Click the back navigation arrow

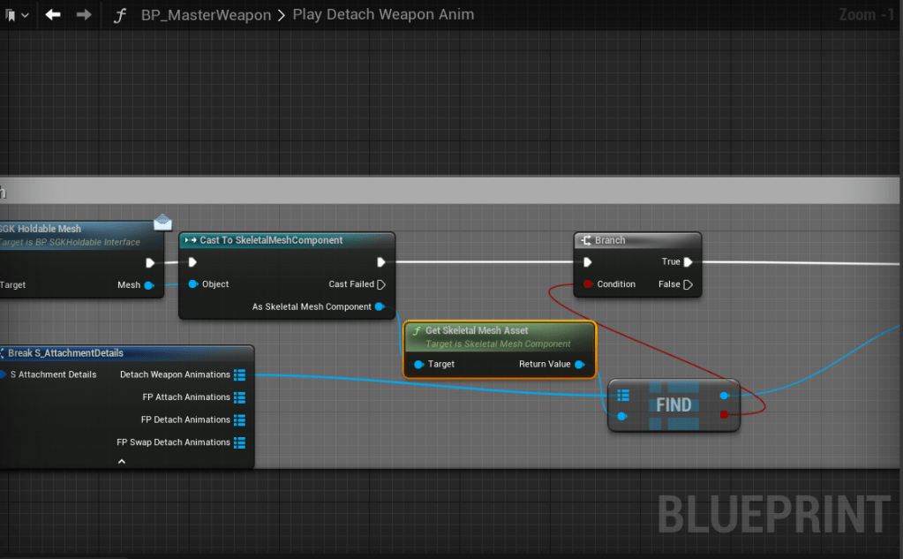pos(53,14)
